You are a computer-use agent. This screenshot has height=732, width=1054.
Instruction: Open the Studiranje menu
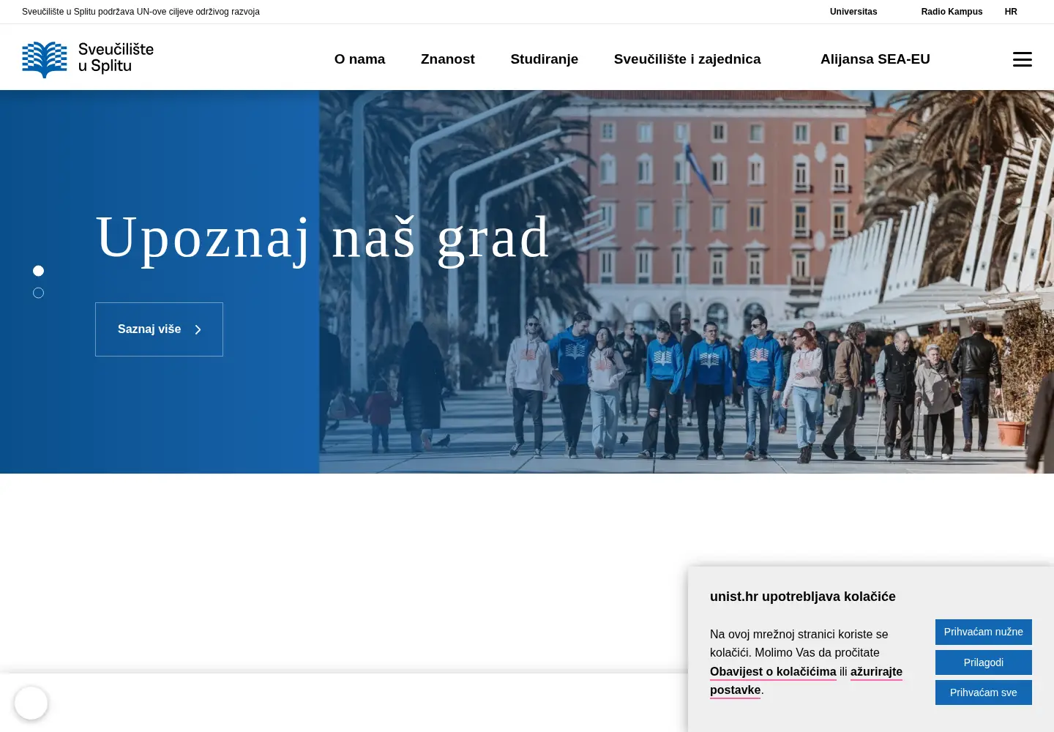545,59
